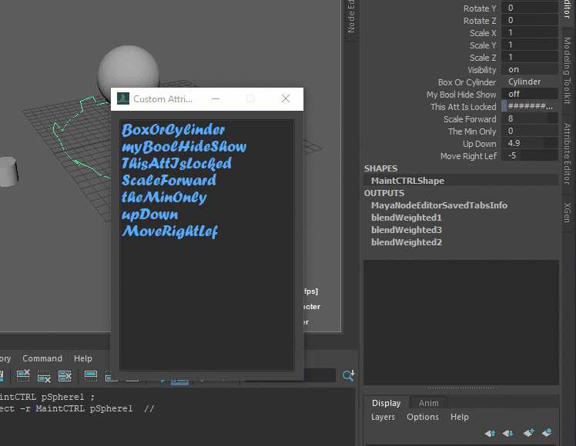Open the Script Editor Help menu

(83, 358)
